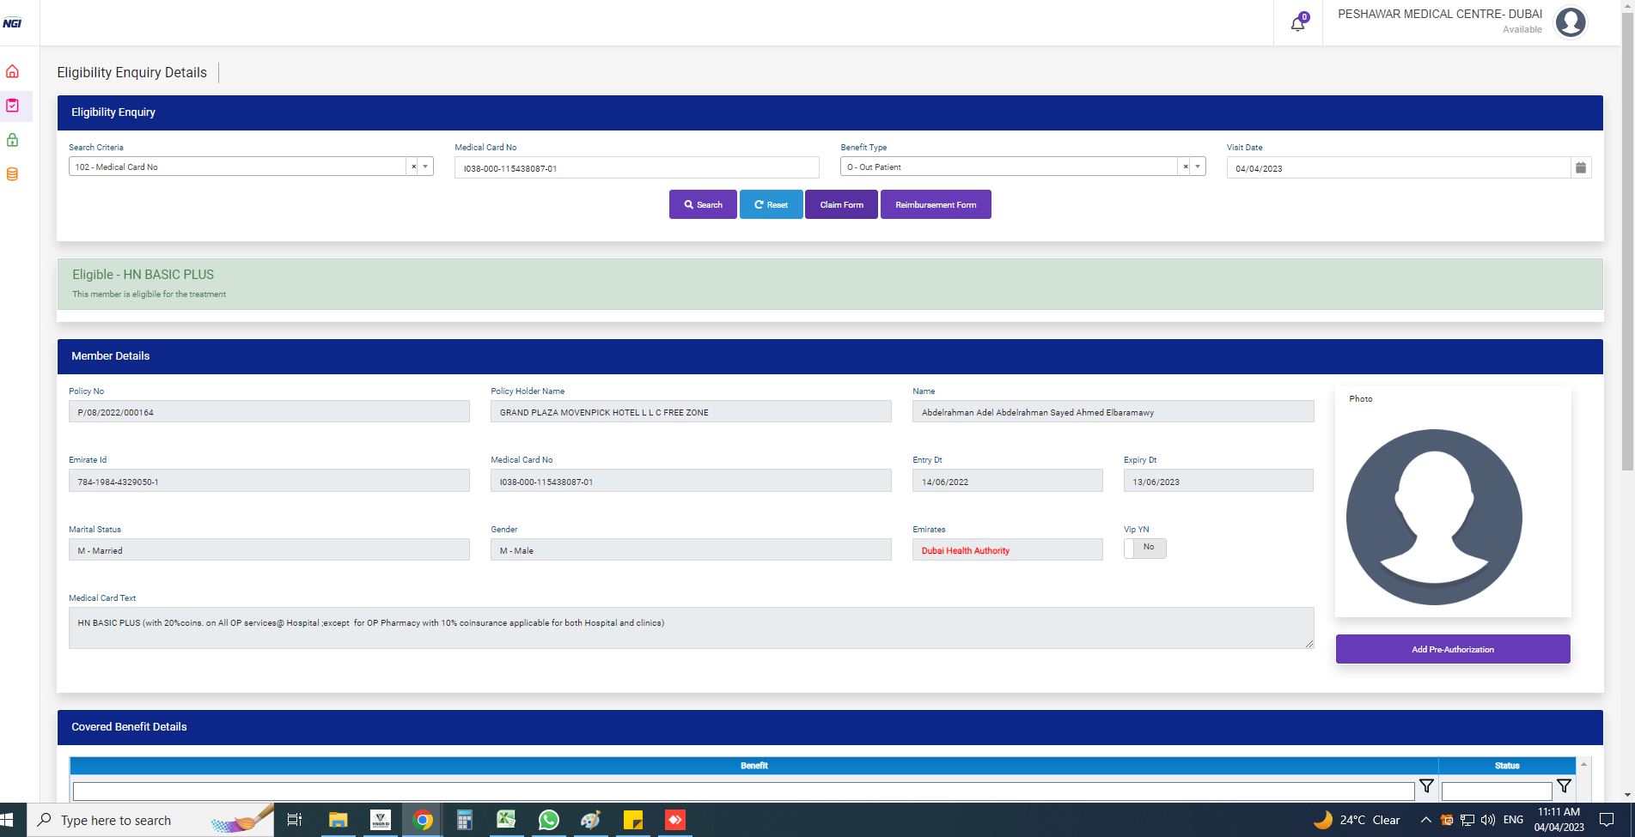Viewport: 1635px width, 837px height.
Task: Click the Medical Card No search field
Action: [636, 168]
